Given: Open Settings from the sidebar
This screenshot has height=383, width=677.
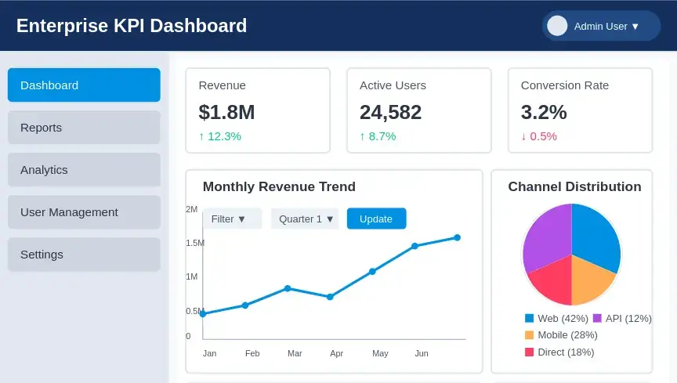Looking at the screenshot, I should click(84, 255).
